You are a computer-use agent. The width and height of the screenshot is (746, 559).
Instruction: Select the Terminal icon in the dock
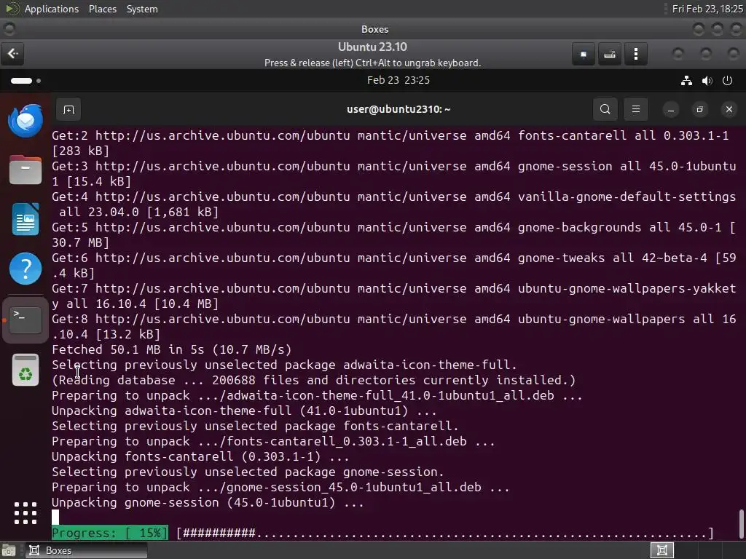25,320
